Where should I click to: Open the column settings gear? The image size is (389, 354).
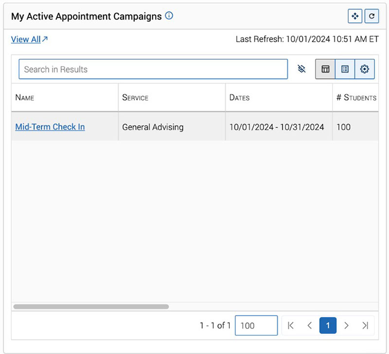(x=364, y=69)
